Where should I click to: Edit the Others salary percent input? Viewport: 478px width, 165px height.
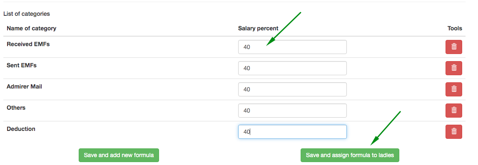point(292,111)
